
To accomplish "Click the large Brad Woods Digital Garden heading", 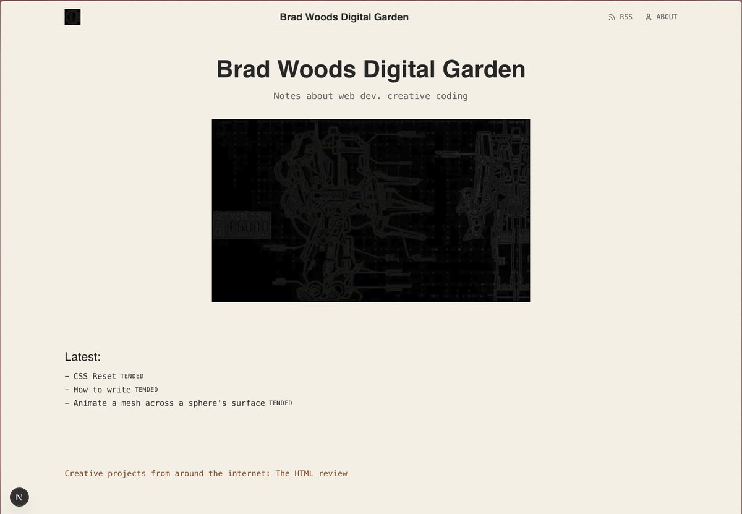I will click(371, 69).
